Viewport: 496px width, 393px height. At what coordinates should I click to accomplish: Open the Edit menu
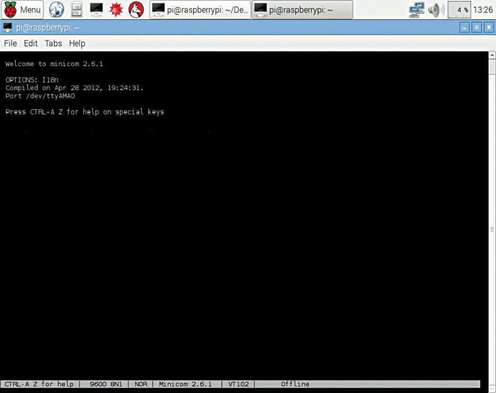coord(31,43)
